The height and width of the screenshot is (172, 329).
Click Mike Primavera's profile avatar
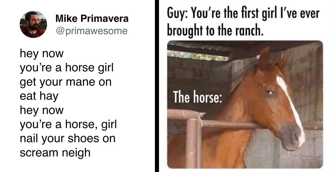pos(33,25)
